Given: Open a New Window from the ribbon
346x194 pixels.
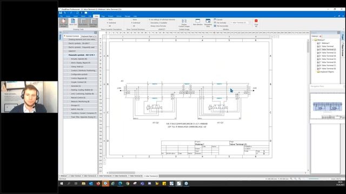Looking at the screenshot, I should [x=198, y=22].
